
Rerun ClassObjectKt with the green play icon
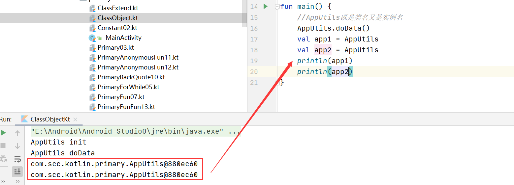coord(3,133)
